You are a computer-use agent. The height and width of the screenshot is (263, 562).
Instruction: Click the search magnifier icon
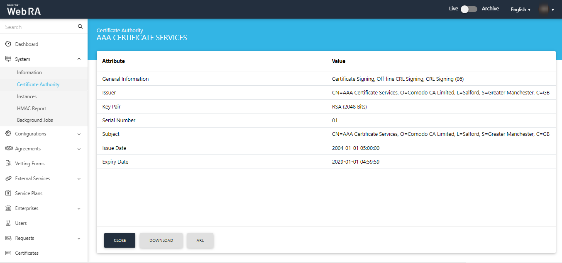(x=80, y=27)
